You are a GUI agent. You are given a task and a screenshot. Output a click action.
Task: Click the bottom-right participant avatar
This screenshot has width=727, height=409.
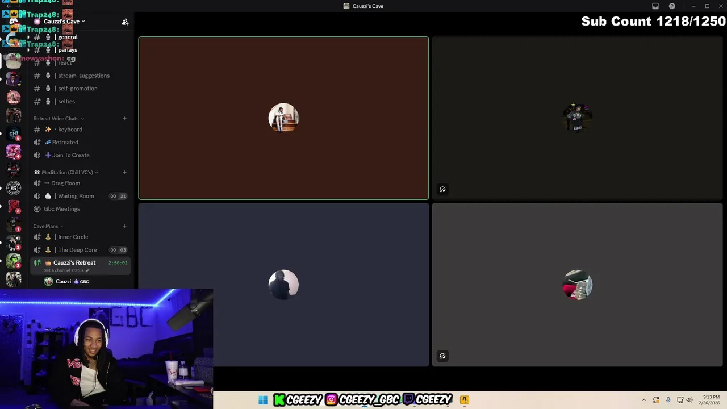click(x=577, y=285)
